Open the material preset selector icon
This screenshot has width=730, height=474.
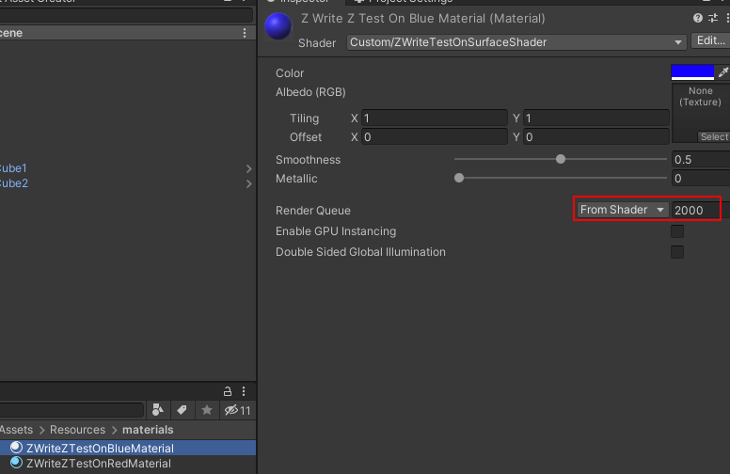[713, 18]
